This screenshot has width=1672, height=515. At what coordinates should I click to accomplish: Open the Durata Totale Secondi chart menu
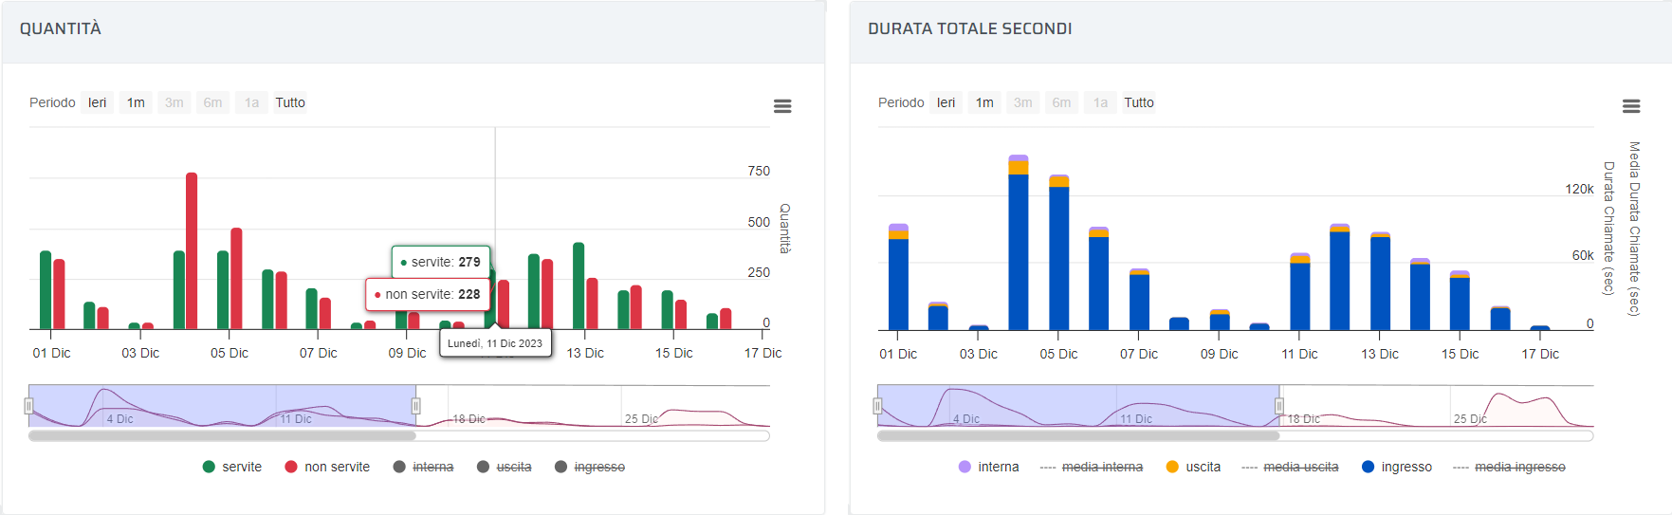click(1630, 106)
